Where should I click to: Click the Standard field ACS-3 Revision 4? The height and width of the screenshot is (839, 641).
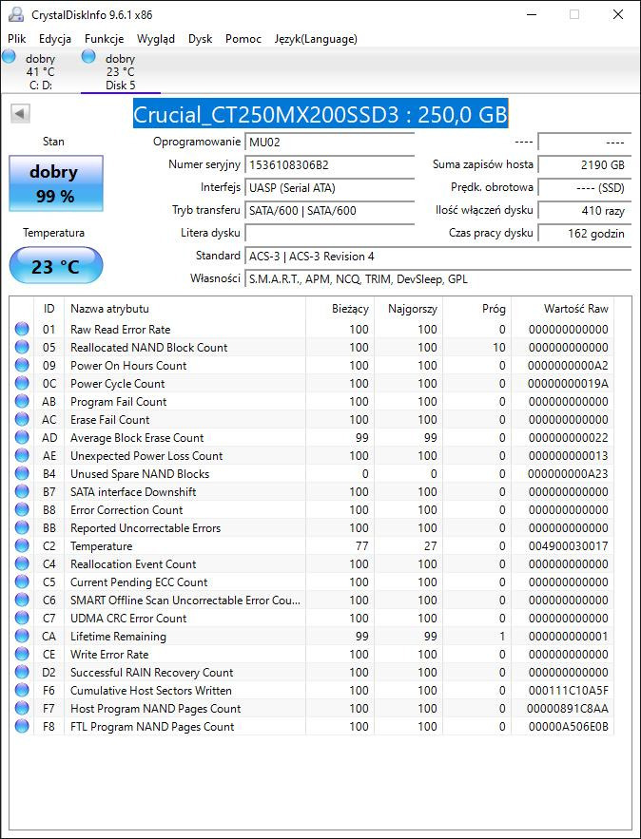click(x=438, y=257)
